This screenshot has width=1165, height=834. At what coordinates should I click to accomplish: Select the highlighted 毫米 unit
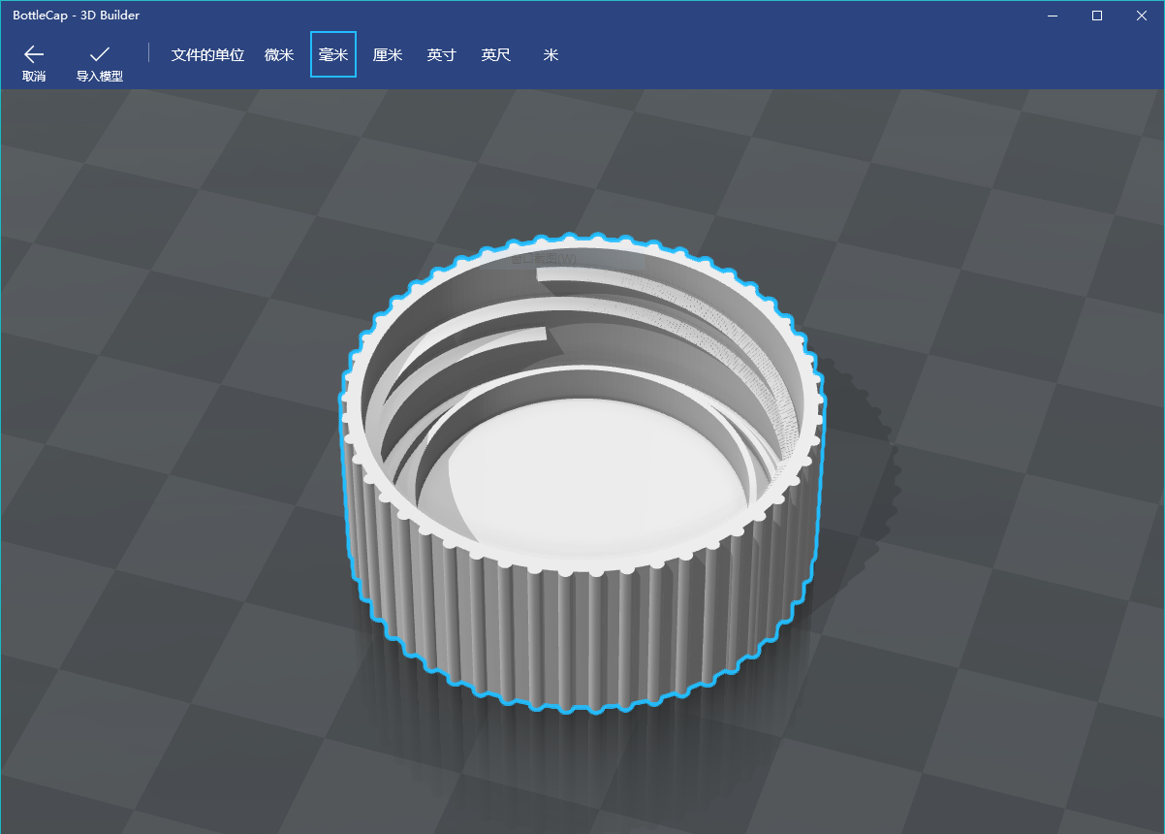tap(333, 55)
